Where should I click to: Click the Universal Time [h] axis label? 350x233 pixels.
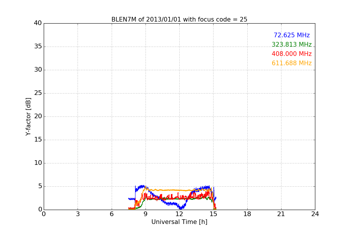179,222
